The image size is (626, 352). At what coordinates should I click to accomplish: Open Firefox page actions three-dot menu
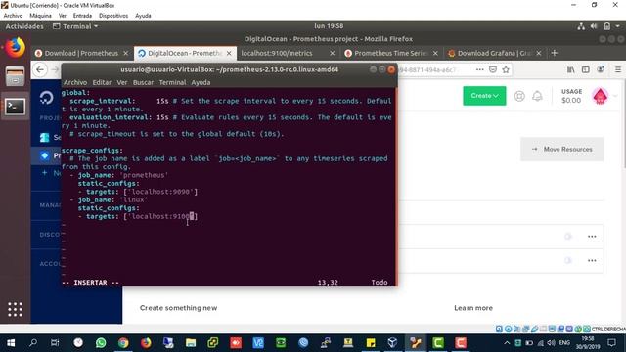(x=480, y=69)
